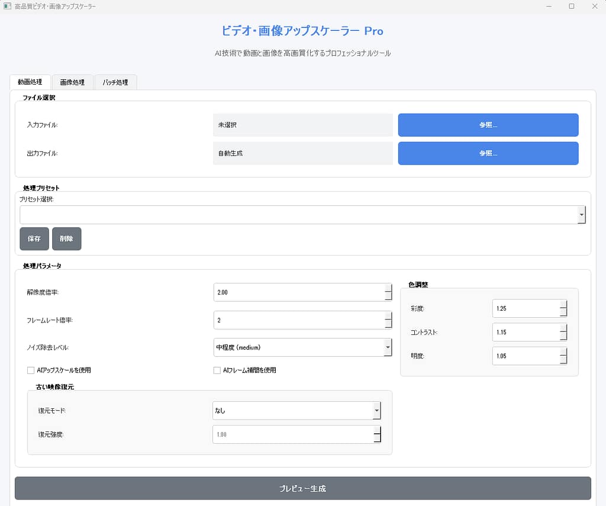Expand the 復元モード combo box

click(x=376, y=411)
